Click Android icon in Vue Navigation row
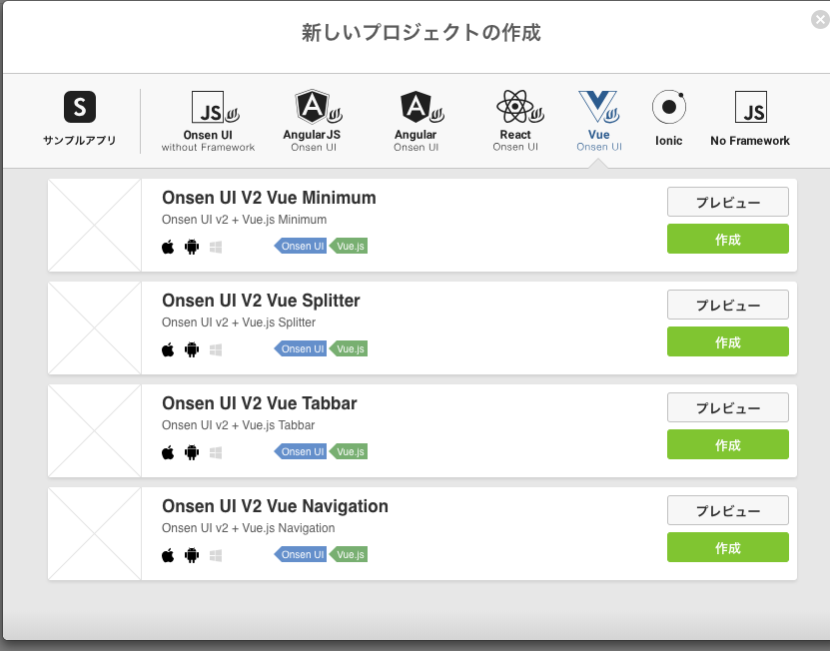The height and width of the screenshot is (651, 830). 192,555
